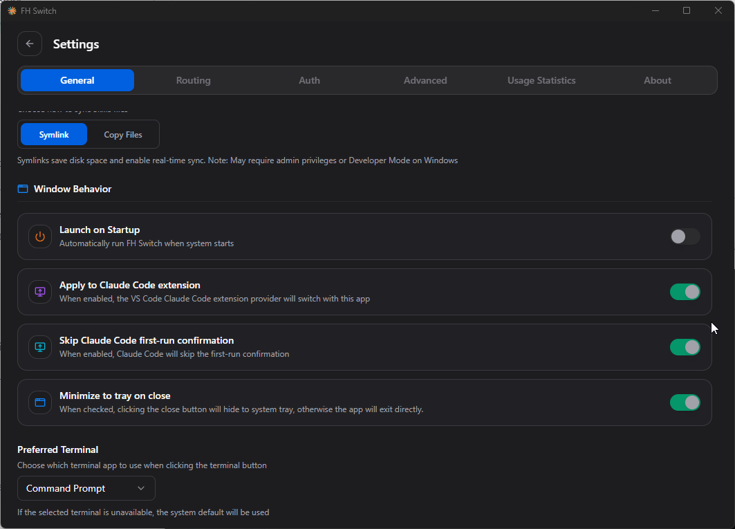Click the Settings page heading
The height and width of the screenshot is (529, 735).
click(x=76, y=44)
